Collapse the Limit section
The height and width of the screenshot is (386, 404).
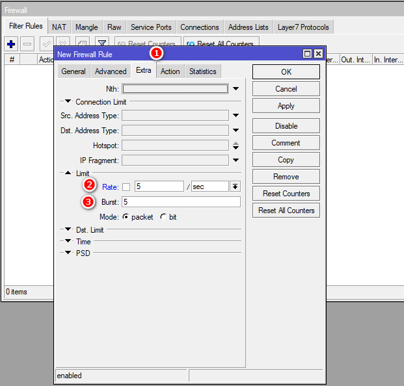[68, 174]
